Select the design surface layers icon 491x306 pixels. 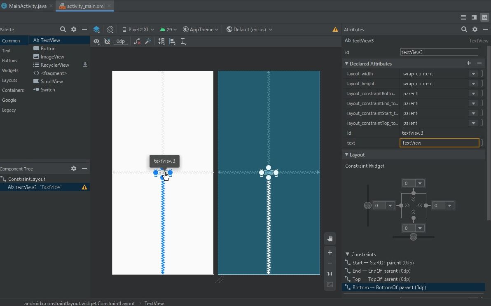pyautogui.click(x=96, y=30)
